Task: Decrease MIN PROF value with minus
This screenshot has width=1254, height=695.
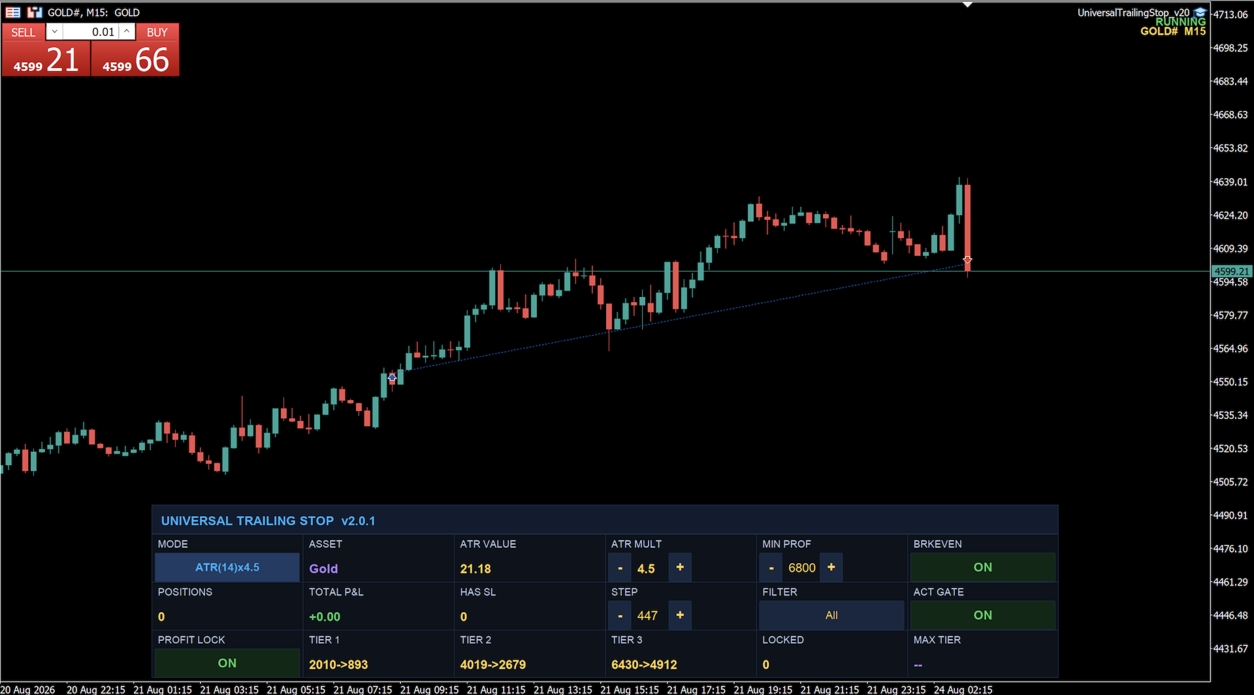Action: click(771, 568)
